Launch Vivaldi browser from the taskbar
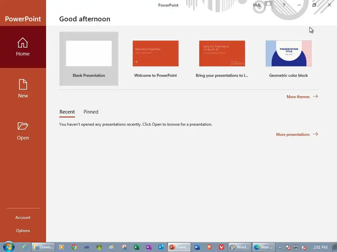The width and height of the screenshot is (337, 252). [x=221, y=247]
